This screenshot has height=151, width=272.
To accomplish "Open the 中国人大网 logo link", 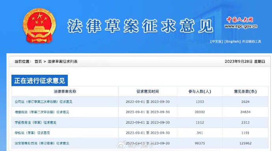I will (240, 19).
